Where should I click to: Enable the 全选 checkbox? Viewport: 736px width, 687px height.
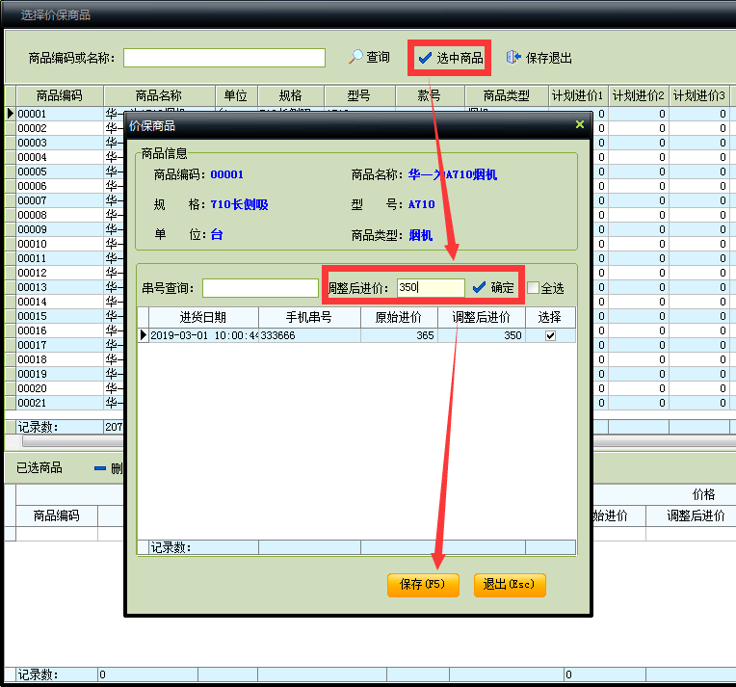[x=534, y=288]
